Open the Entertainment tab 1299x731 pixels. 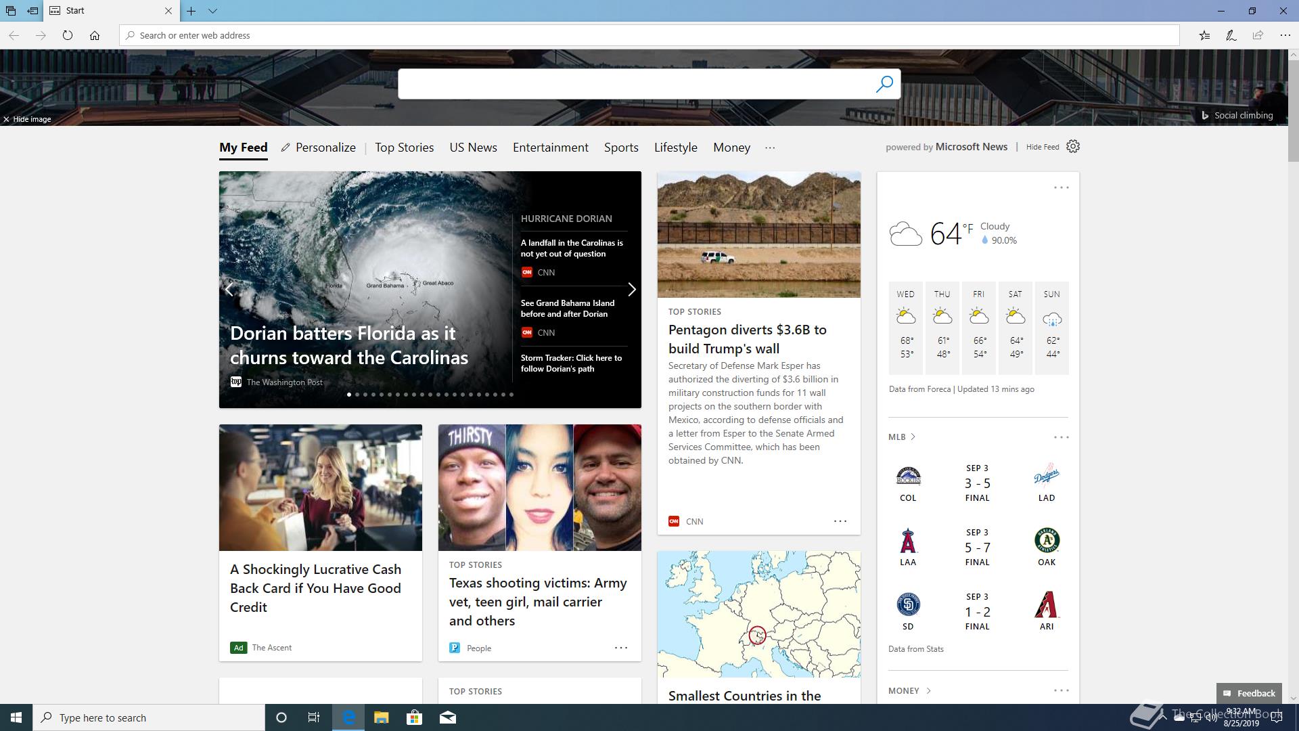551,148
